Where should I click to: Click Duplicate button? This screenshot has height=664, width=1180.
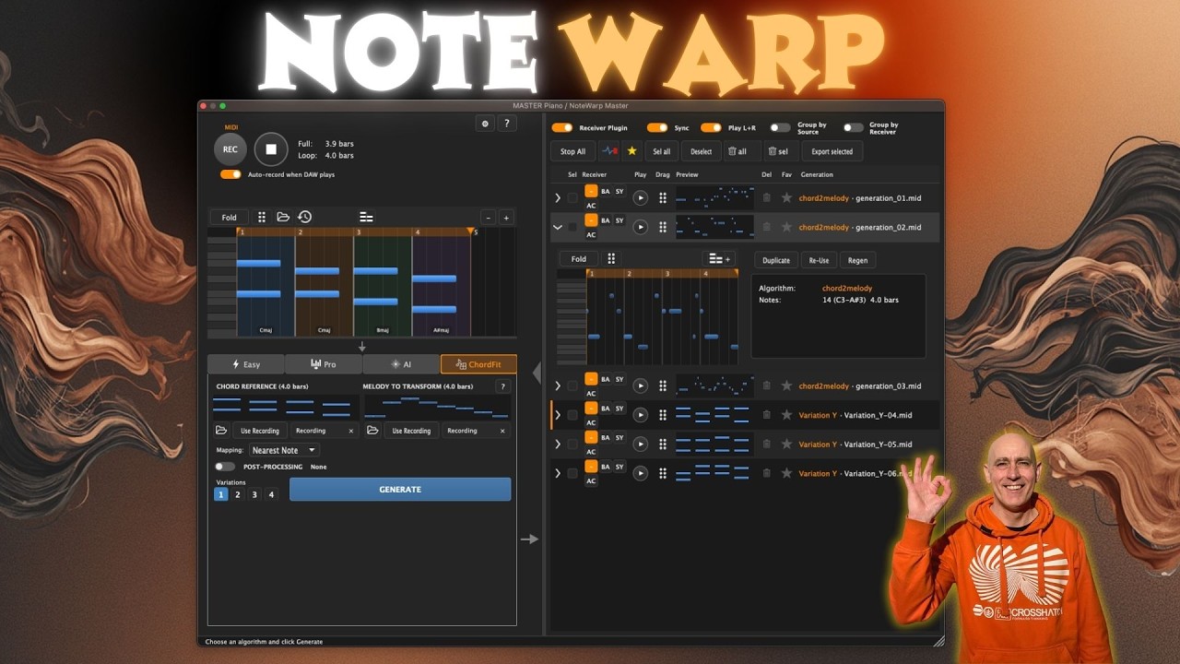pos(776,260)
